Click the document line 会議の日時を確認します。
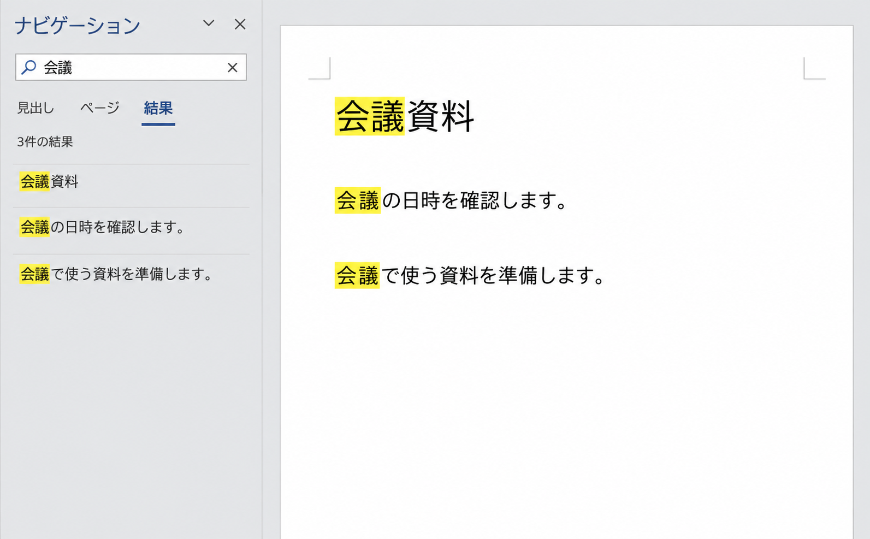This screenshot has width=870, height=539. pos(452,200)
